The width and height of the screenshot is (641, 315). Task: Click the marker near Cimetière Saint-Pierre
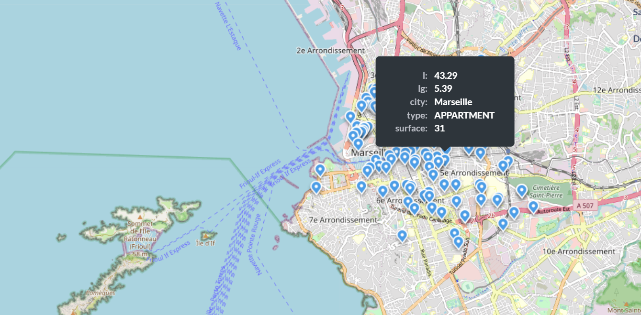[522, 190]
